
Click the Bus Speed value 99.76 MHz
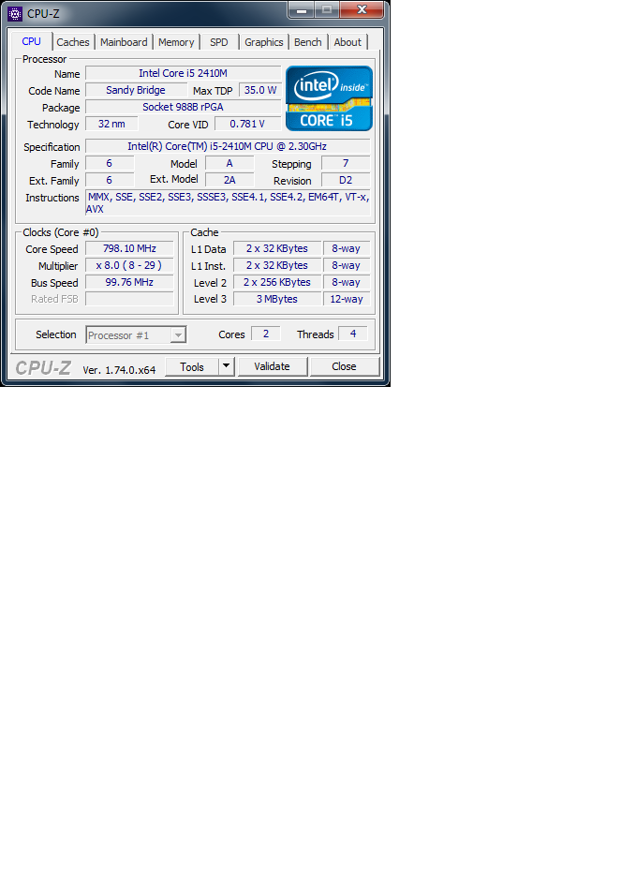pyautogui.click(x=129, y=282)
